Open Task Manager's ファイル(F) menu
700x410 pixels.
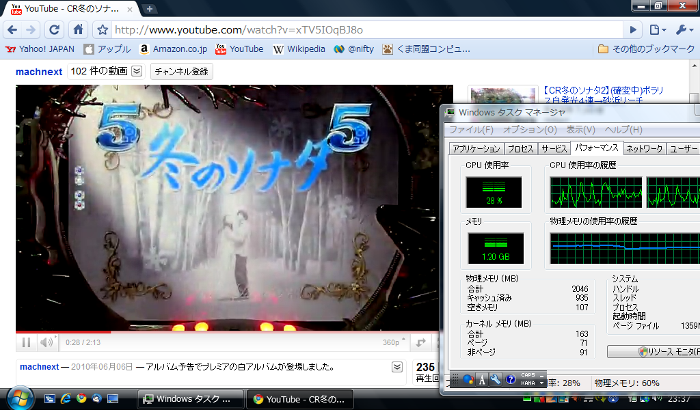(x=471, y=129)
